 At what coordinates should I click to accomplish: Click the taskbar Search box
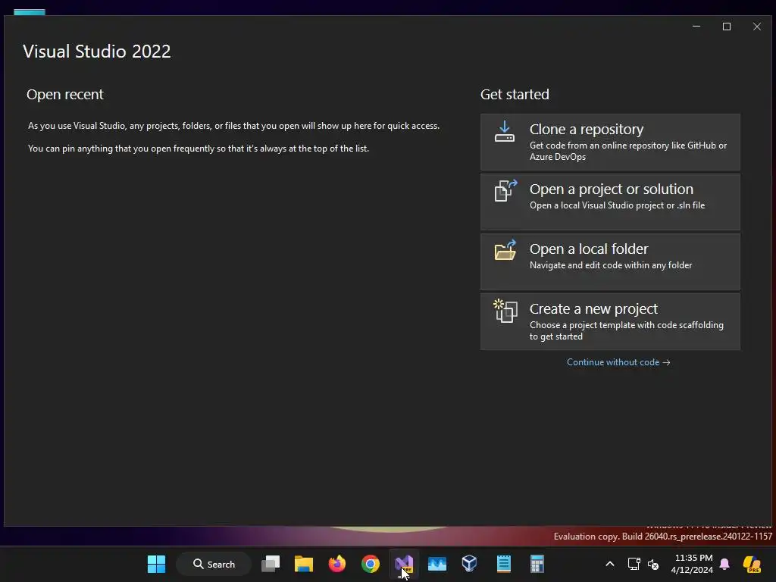tap(214, 564)
